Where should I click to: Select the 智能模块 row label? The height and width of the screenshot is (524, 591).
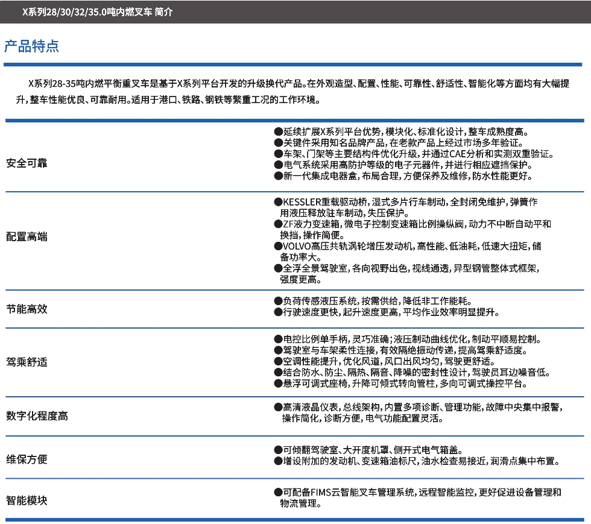(x=27, y=500)
